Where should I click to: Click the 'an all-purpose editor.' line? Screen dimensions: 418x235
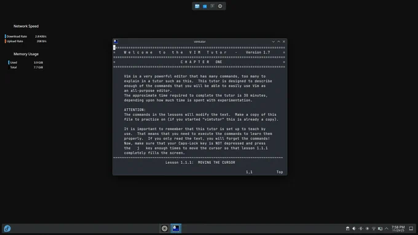tap(148, 90)
